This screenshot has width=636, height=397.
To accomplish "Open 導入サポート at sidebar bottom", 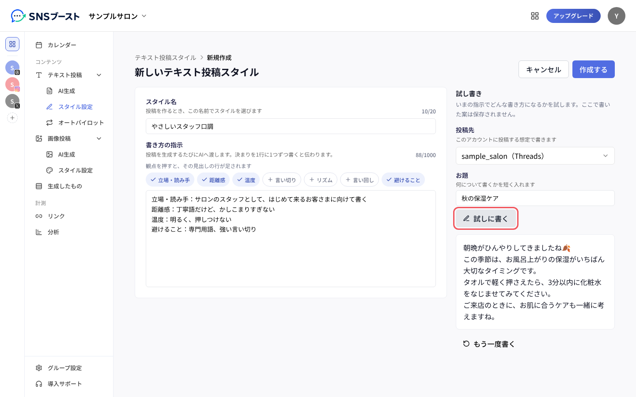I will coord(69,384).
